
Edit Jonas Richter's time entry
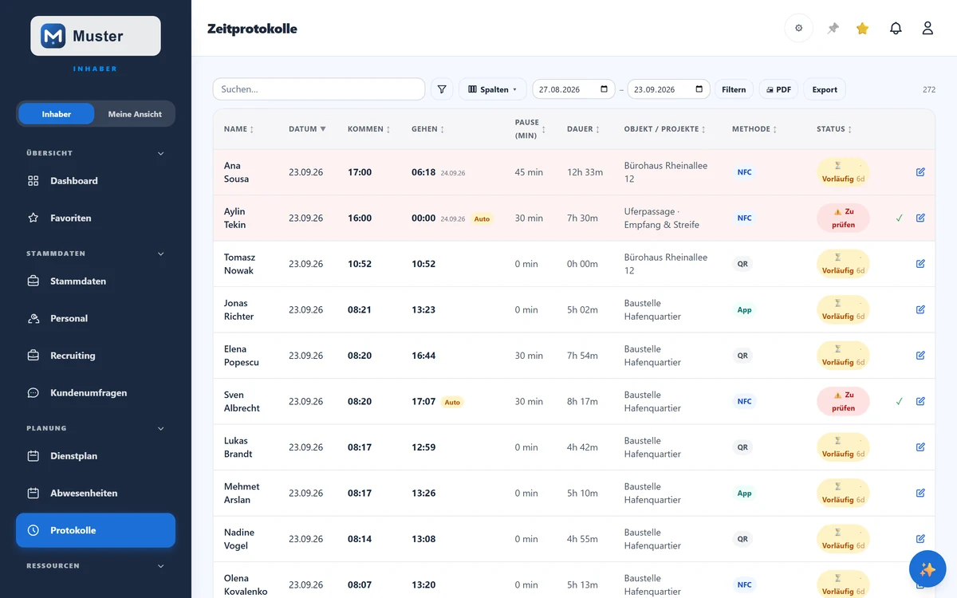pos(920,309)
